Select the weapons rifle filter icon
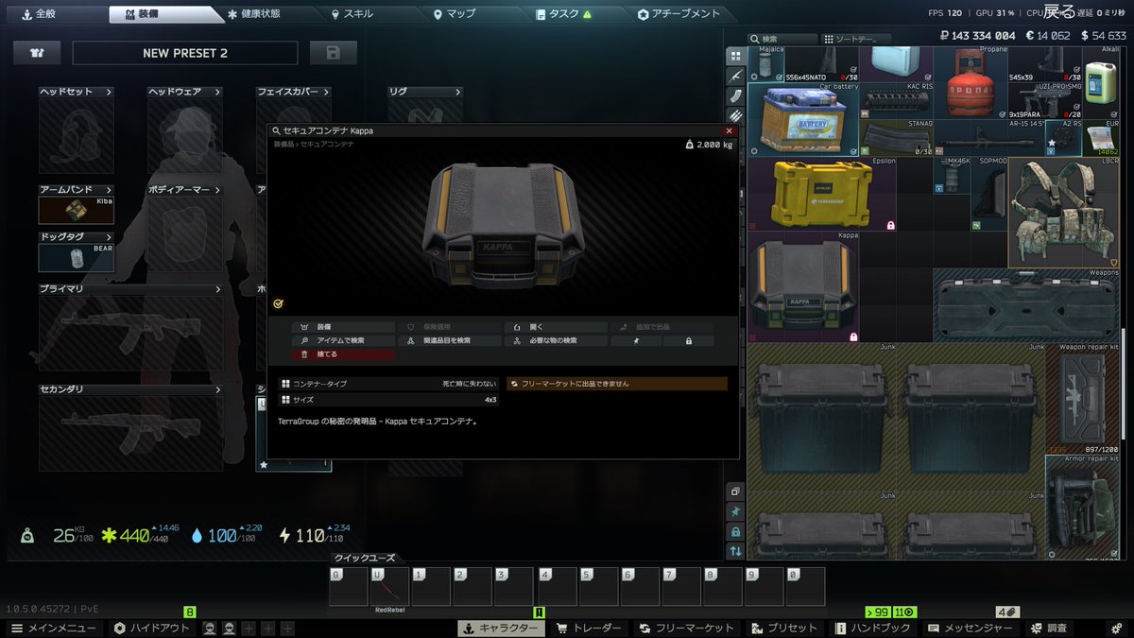 click(735, 76)
